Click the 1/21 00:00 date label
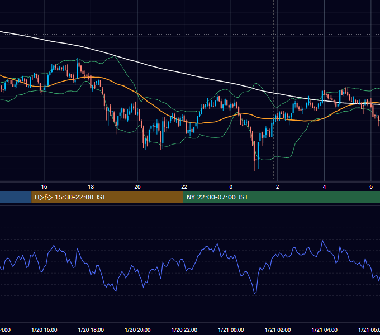 (x=231, y=329)
